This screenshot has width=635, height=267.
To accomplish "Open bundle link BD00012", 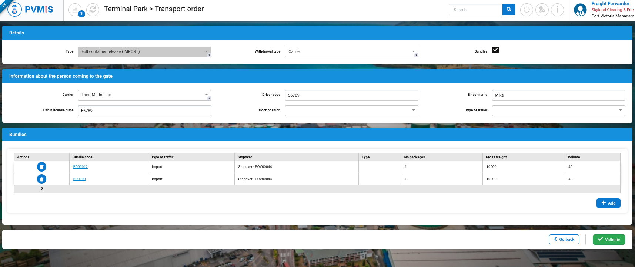I will coord(80,167).
